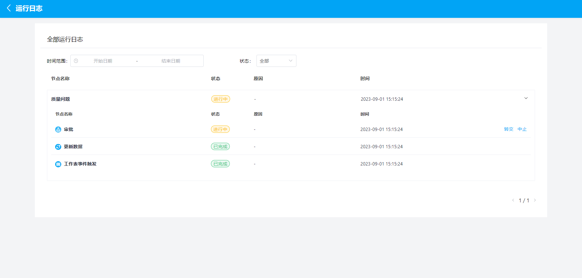Click the 审批 node icon

(58, 129)
